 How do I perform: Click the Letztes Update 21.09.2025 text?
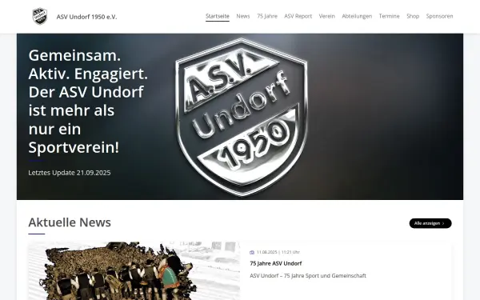(x=70, y=173)
